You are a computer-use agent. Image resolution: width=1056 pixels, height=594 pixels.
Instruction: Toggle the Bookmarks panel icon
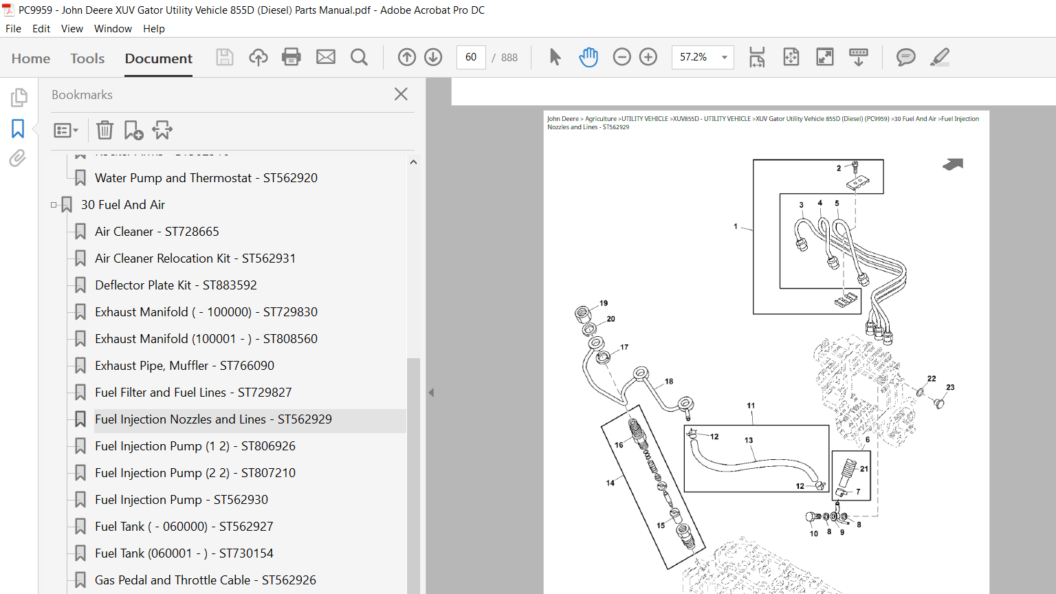coord(18,129)
